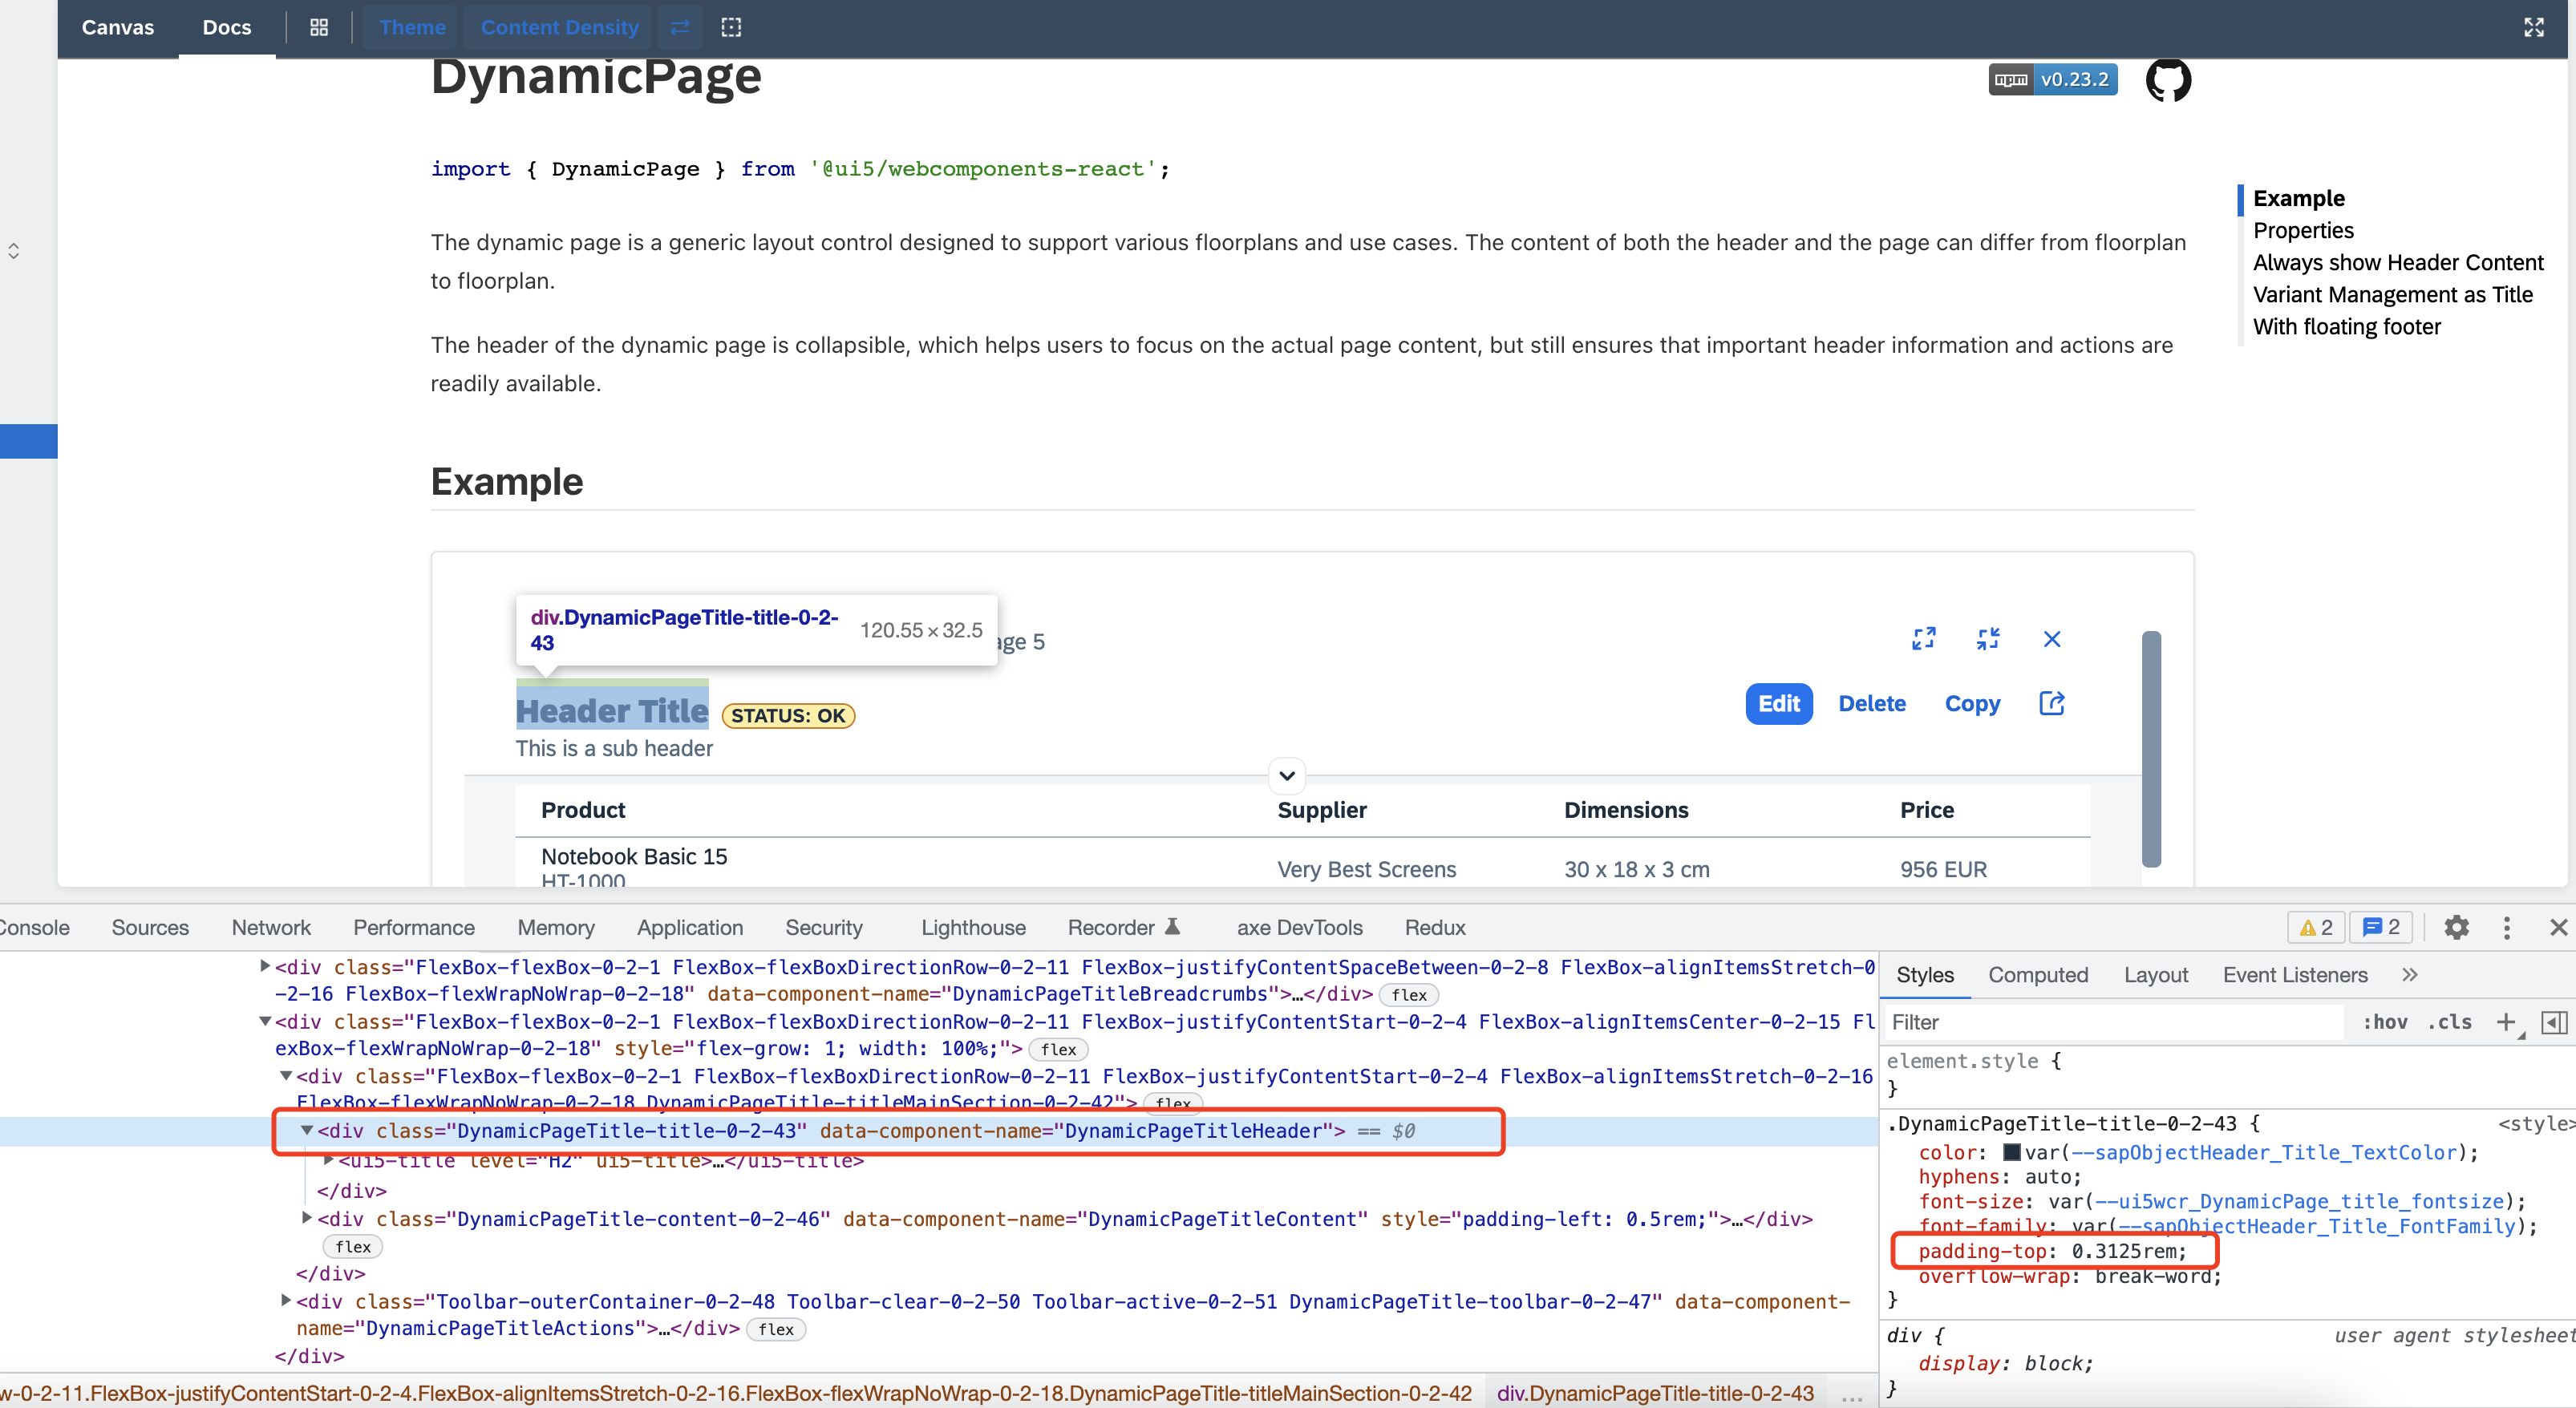Screen dimensions: 2576x1408
Task: Expand the ui5-title H2 node
Action: pos(330,1160)
